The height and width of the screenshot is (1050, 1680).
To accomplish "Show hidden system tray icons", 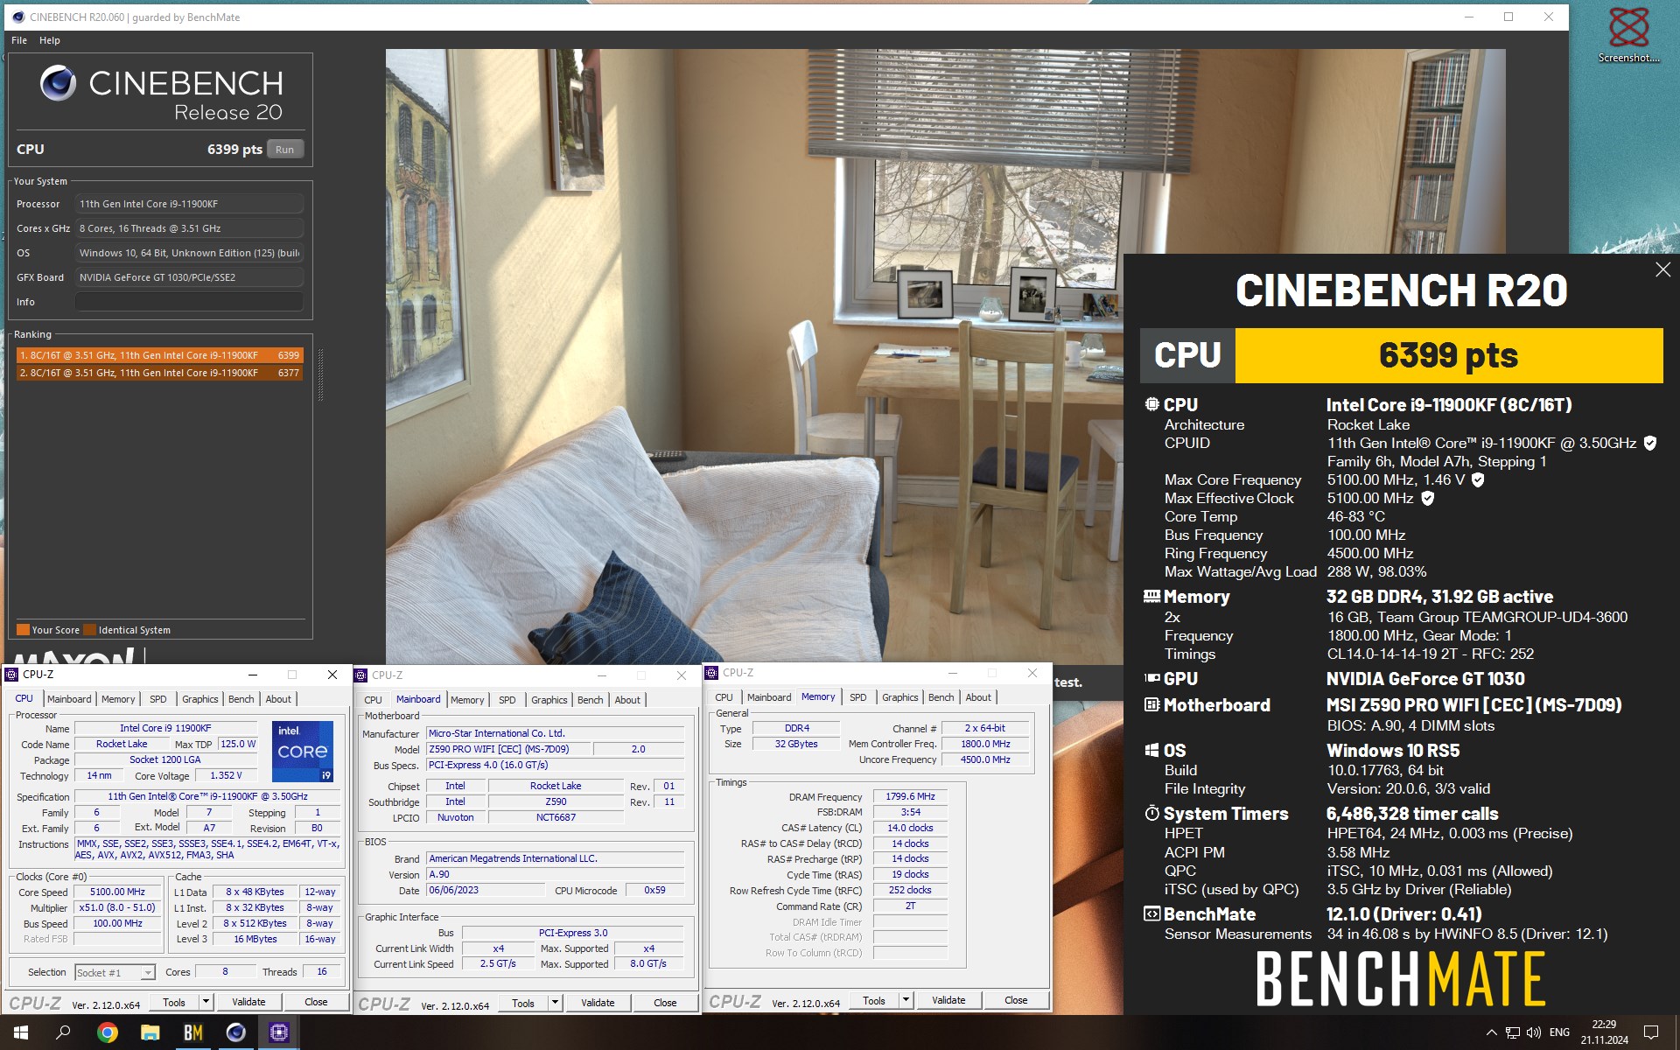I will point(1491,1032).
